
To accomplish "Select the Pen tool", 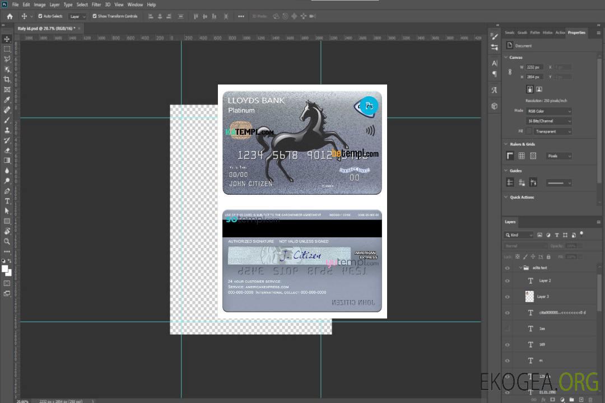I will pyautogui.click(x=7, y=191).
